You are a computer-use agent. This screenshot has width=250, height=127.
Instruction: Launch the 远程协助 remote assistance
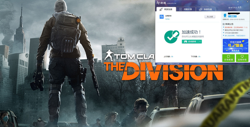point(242,58)
